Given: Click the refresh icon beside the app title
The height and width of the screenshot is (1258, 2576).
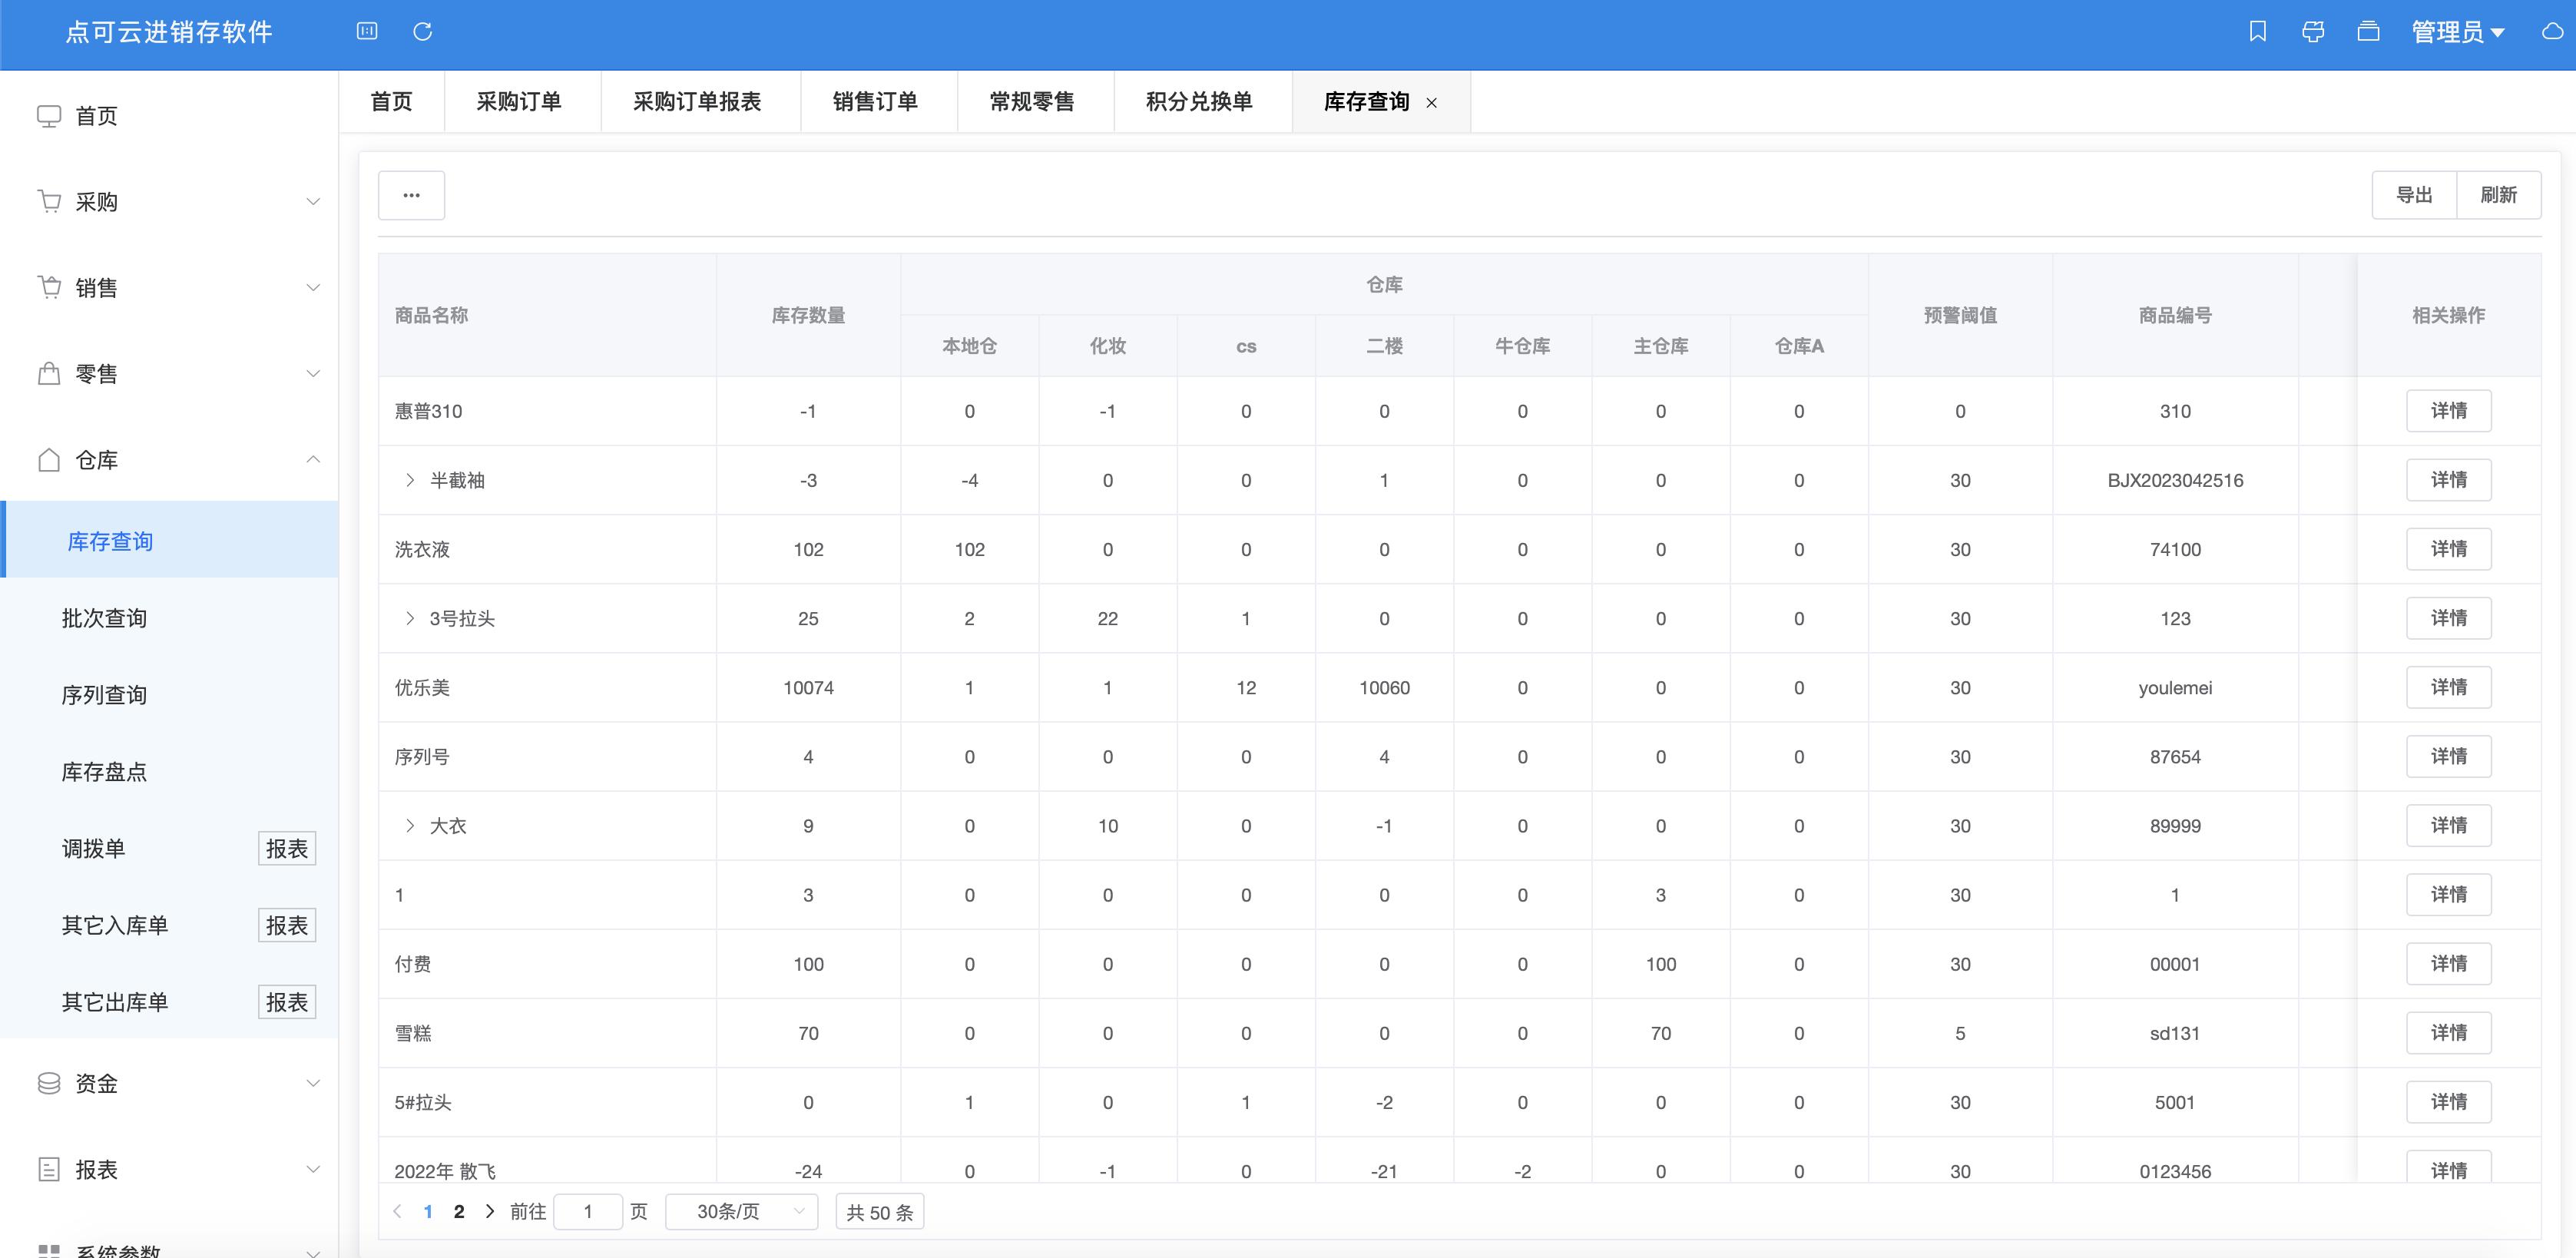Looking at the screenshot, I should pos(422,31).
